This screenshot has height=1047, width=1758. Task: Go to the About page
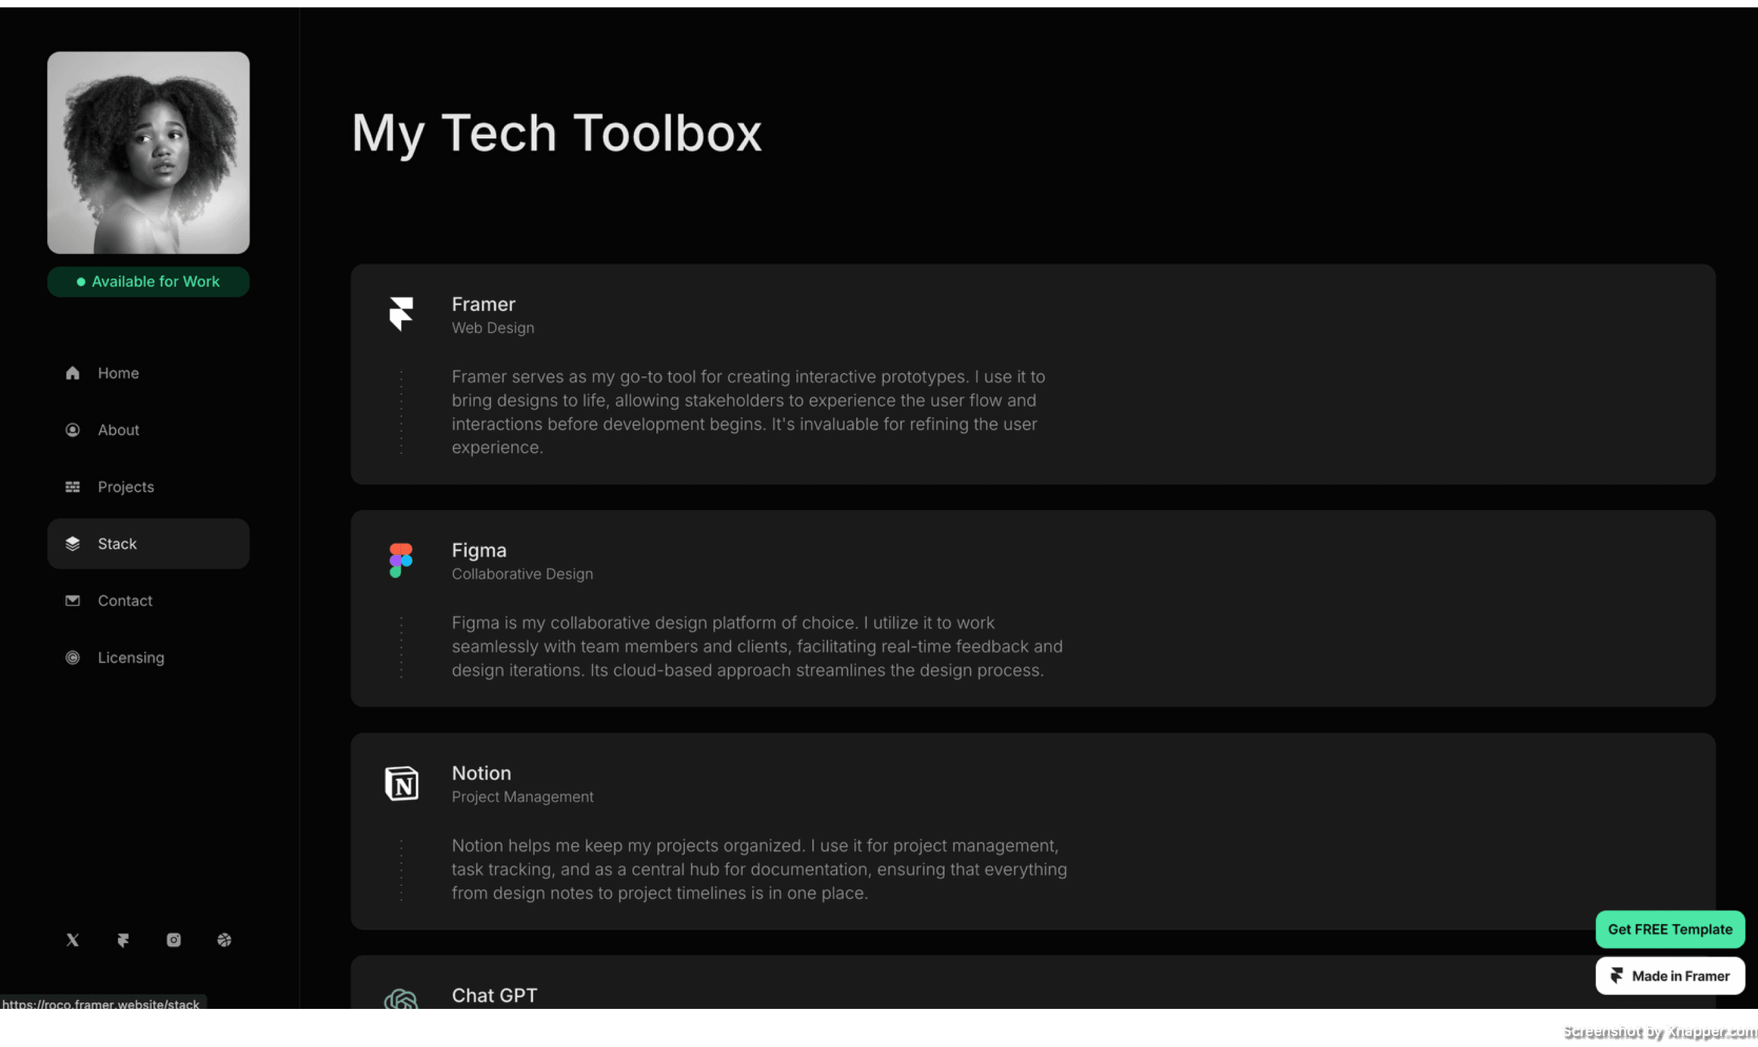pyautogui.click(x=119, y=430)
